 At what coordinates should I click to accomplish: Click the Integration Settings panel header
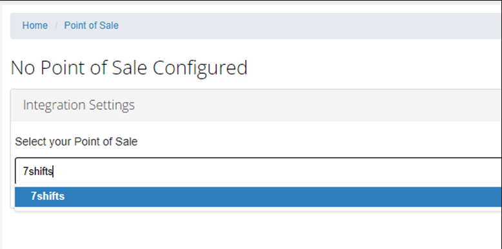coord(256,105)
